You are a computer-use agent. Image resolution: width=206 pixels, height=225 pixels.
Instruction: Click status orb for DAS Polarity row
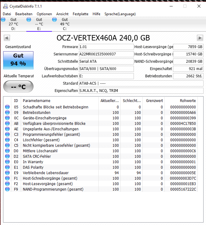pos(7,167)
